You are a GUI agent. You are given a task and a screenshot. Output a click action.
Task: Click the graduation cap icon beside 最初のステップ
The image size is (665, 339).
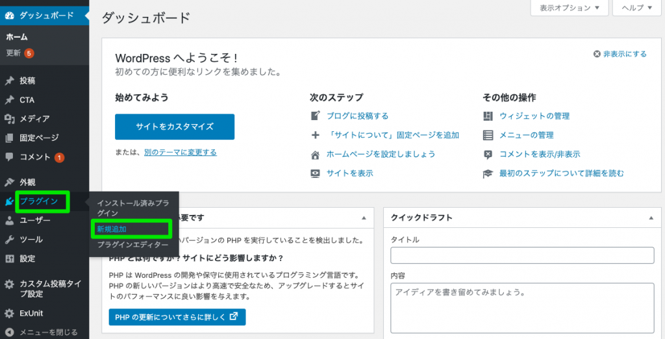tap(488, 173)
